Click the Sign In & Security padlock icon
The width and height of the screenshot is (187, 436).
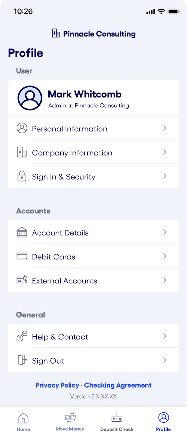coord(22,176)
